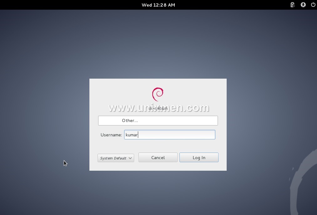Open the clipboard status icon in the top bar
The image size is (317, 215).
tap(293, 5)
